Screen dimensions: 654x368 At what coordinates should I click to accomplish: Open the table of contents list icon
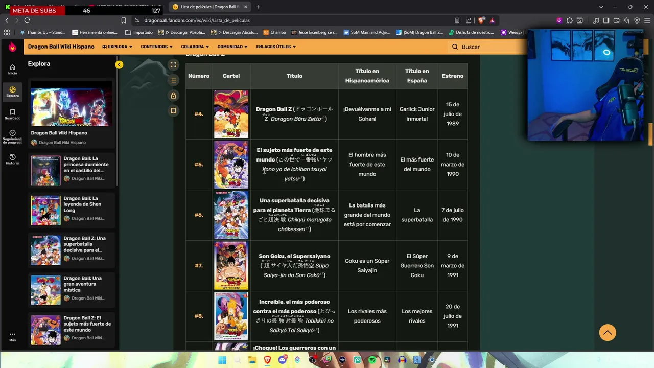coord(173,80)
